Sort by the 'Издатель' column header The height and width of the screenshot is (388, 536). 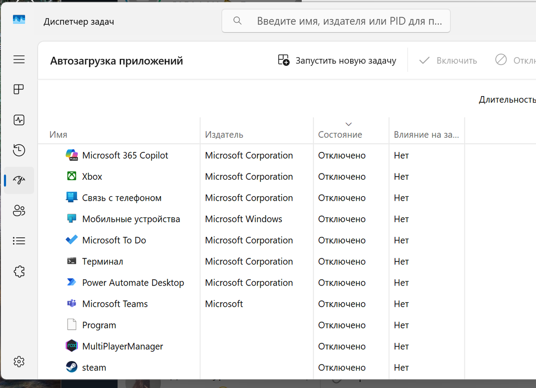(224, 135)
